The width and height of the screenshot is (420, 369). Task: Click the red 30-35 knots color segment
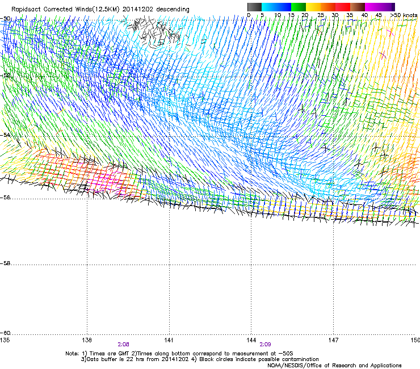tap(343, 7)
